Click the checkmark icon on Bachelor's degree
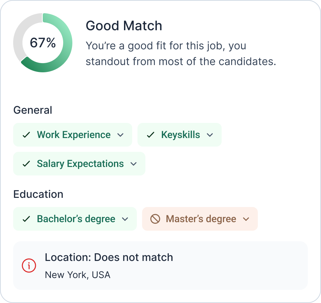 27,219
